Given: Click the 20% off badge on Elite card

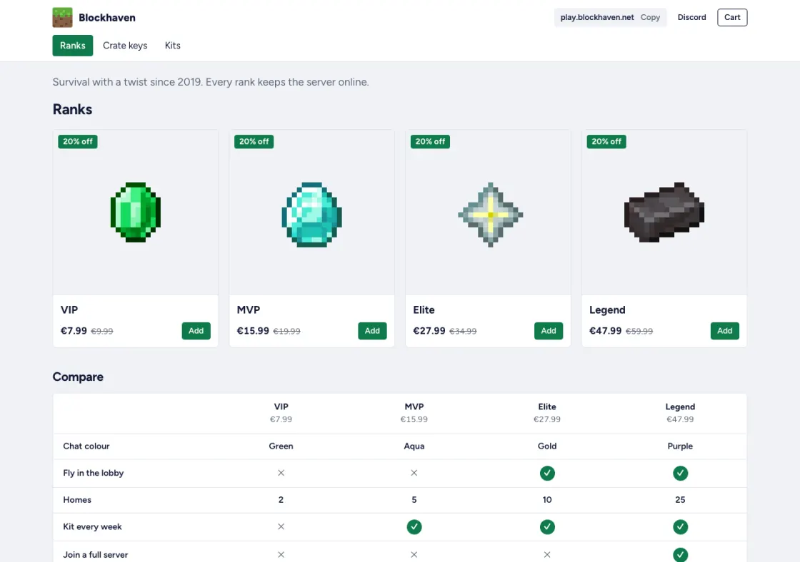Looking at the screenshot, I should coord(430,142).
